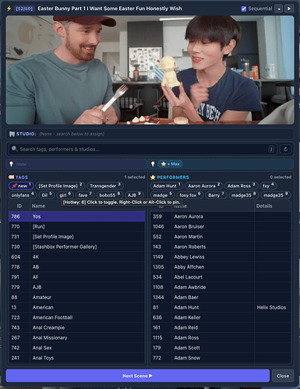Select the tag row 'AB'
Image resolution: width=300 pixels, height=389 pixels.
point(77,267)
